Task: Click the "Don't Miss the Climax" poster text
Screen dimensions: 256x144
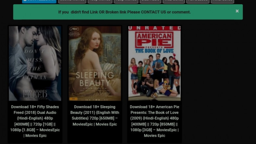Action: point(35,64)
